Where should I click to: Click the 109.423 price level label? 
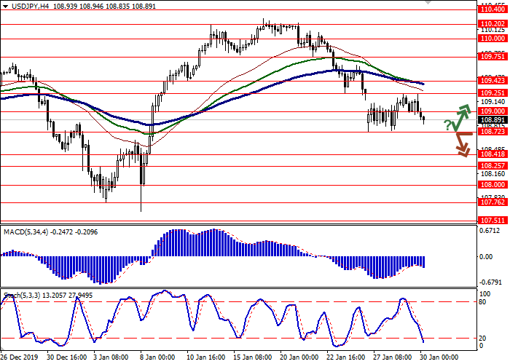(x=493, y=80)
